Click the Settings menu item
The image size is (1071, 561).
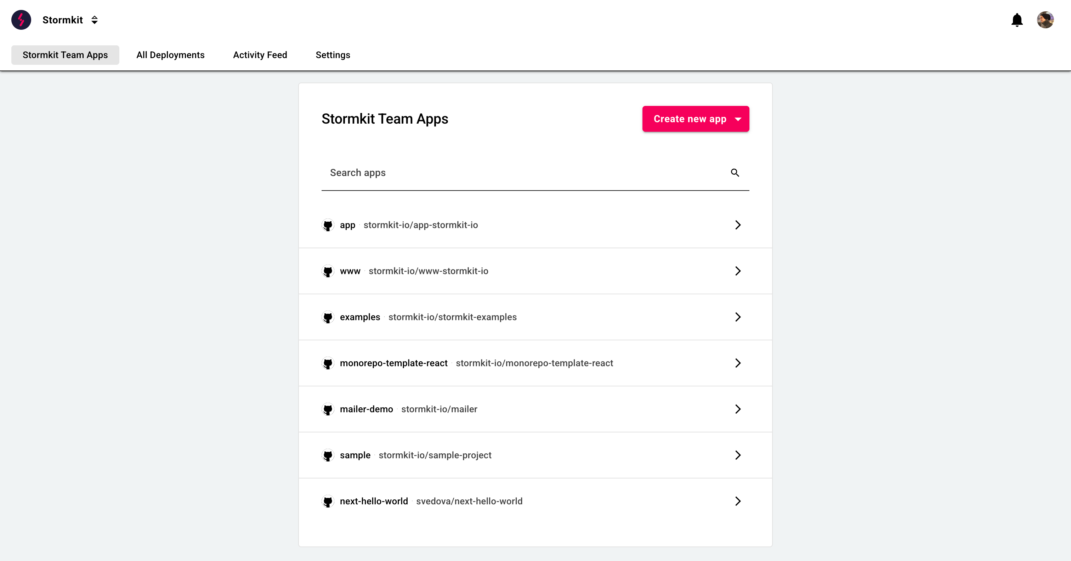coord(333,55)
